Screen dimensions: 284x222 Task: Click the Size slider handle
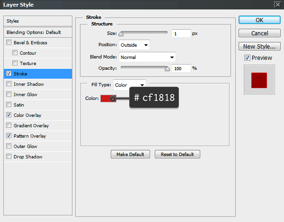pyautogui.click(x=121, y=34)
